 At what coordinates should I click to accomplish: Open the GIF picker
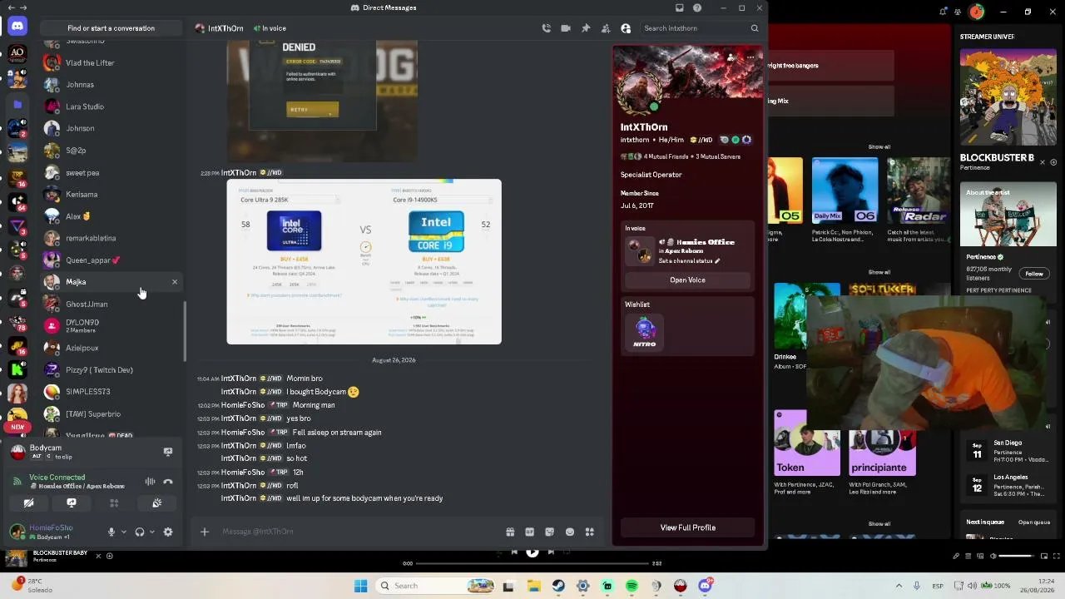pyautogui.click(x=530, y=532)
